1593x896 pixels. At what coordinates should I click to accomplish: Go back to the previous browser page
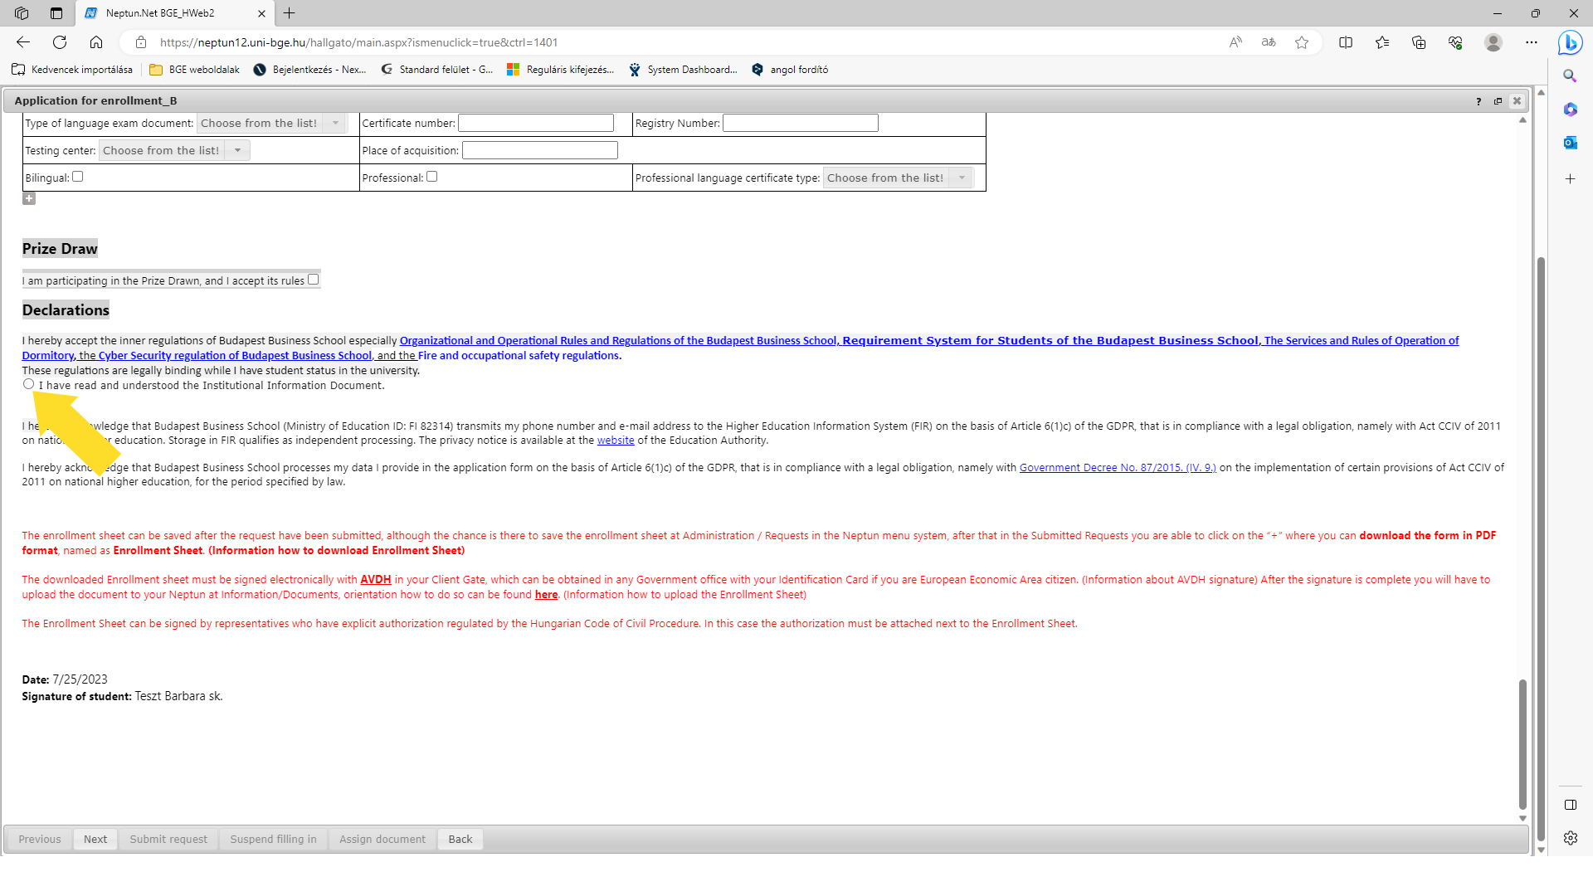(x=23, y=42)
